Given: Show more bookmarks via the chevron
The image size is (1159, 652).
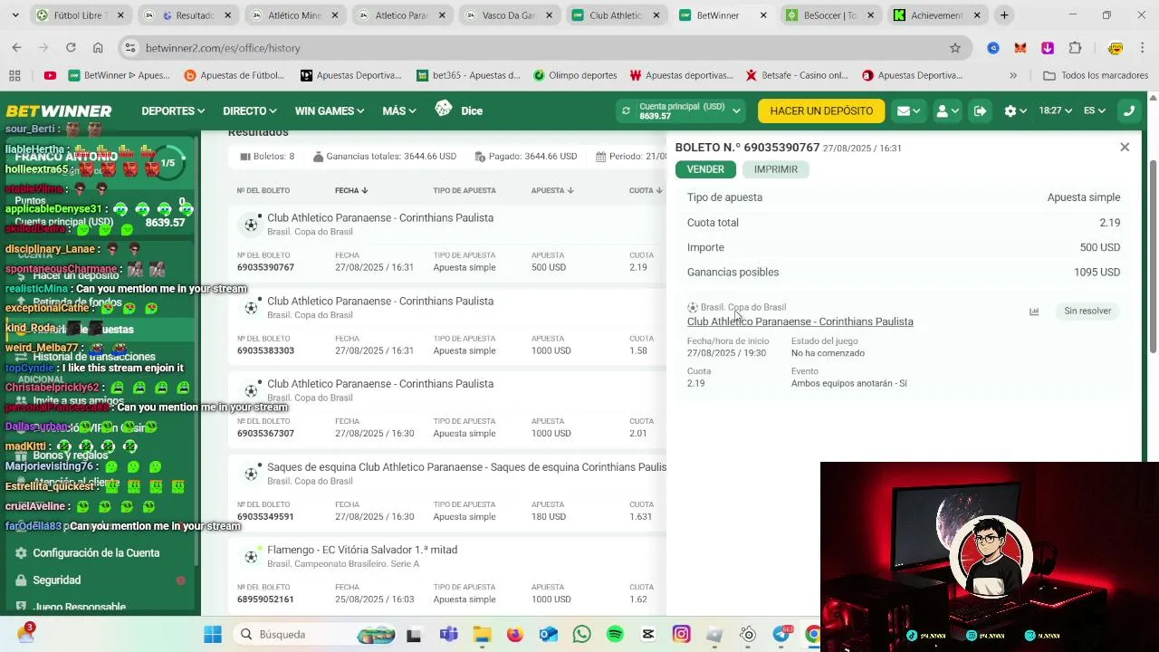Looking at the screenshot, I should click(1013, 75).
